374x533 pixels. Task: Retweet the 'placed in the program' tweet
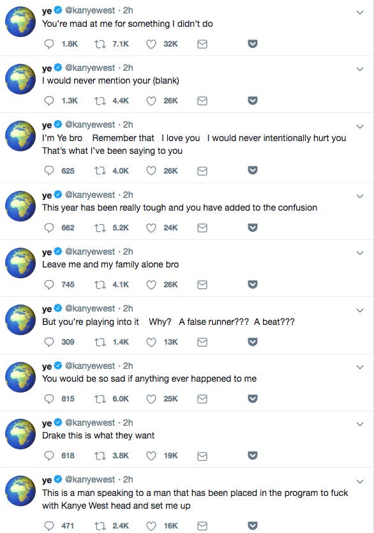tap(100, 526)
